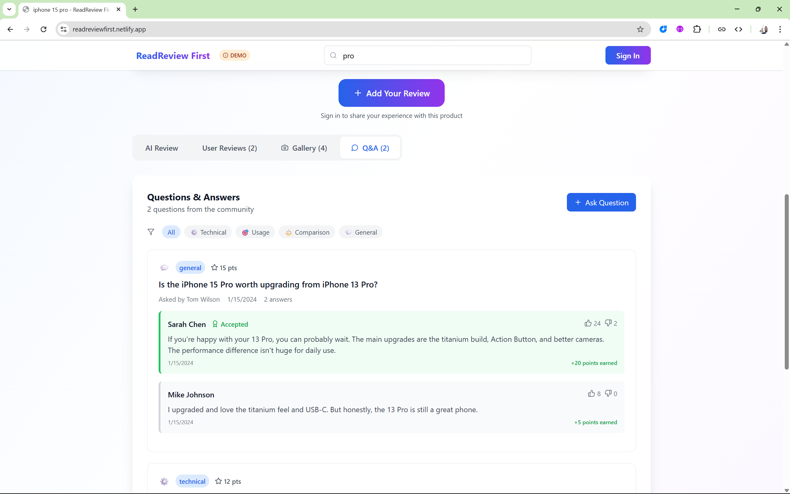
Task: Click the Ask Question button
Action: 601,203
